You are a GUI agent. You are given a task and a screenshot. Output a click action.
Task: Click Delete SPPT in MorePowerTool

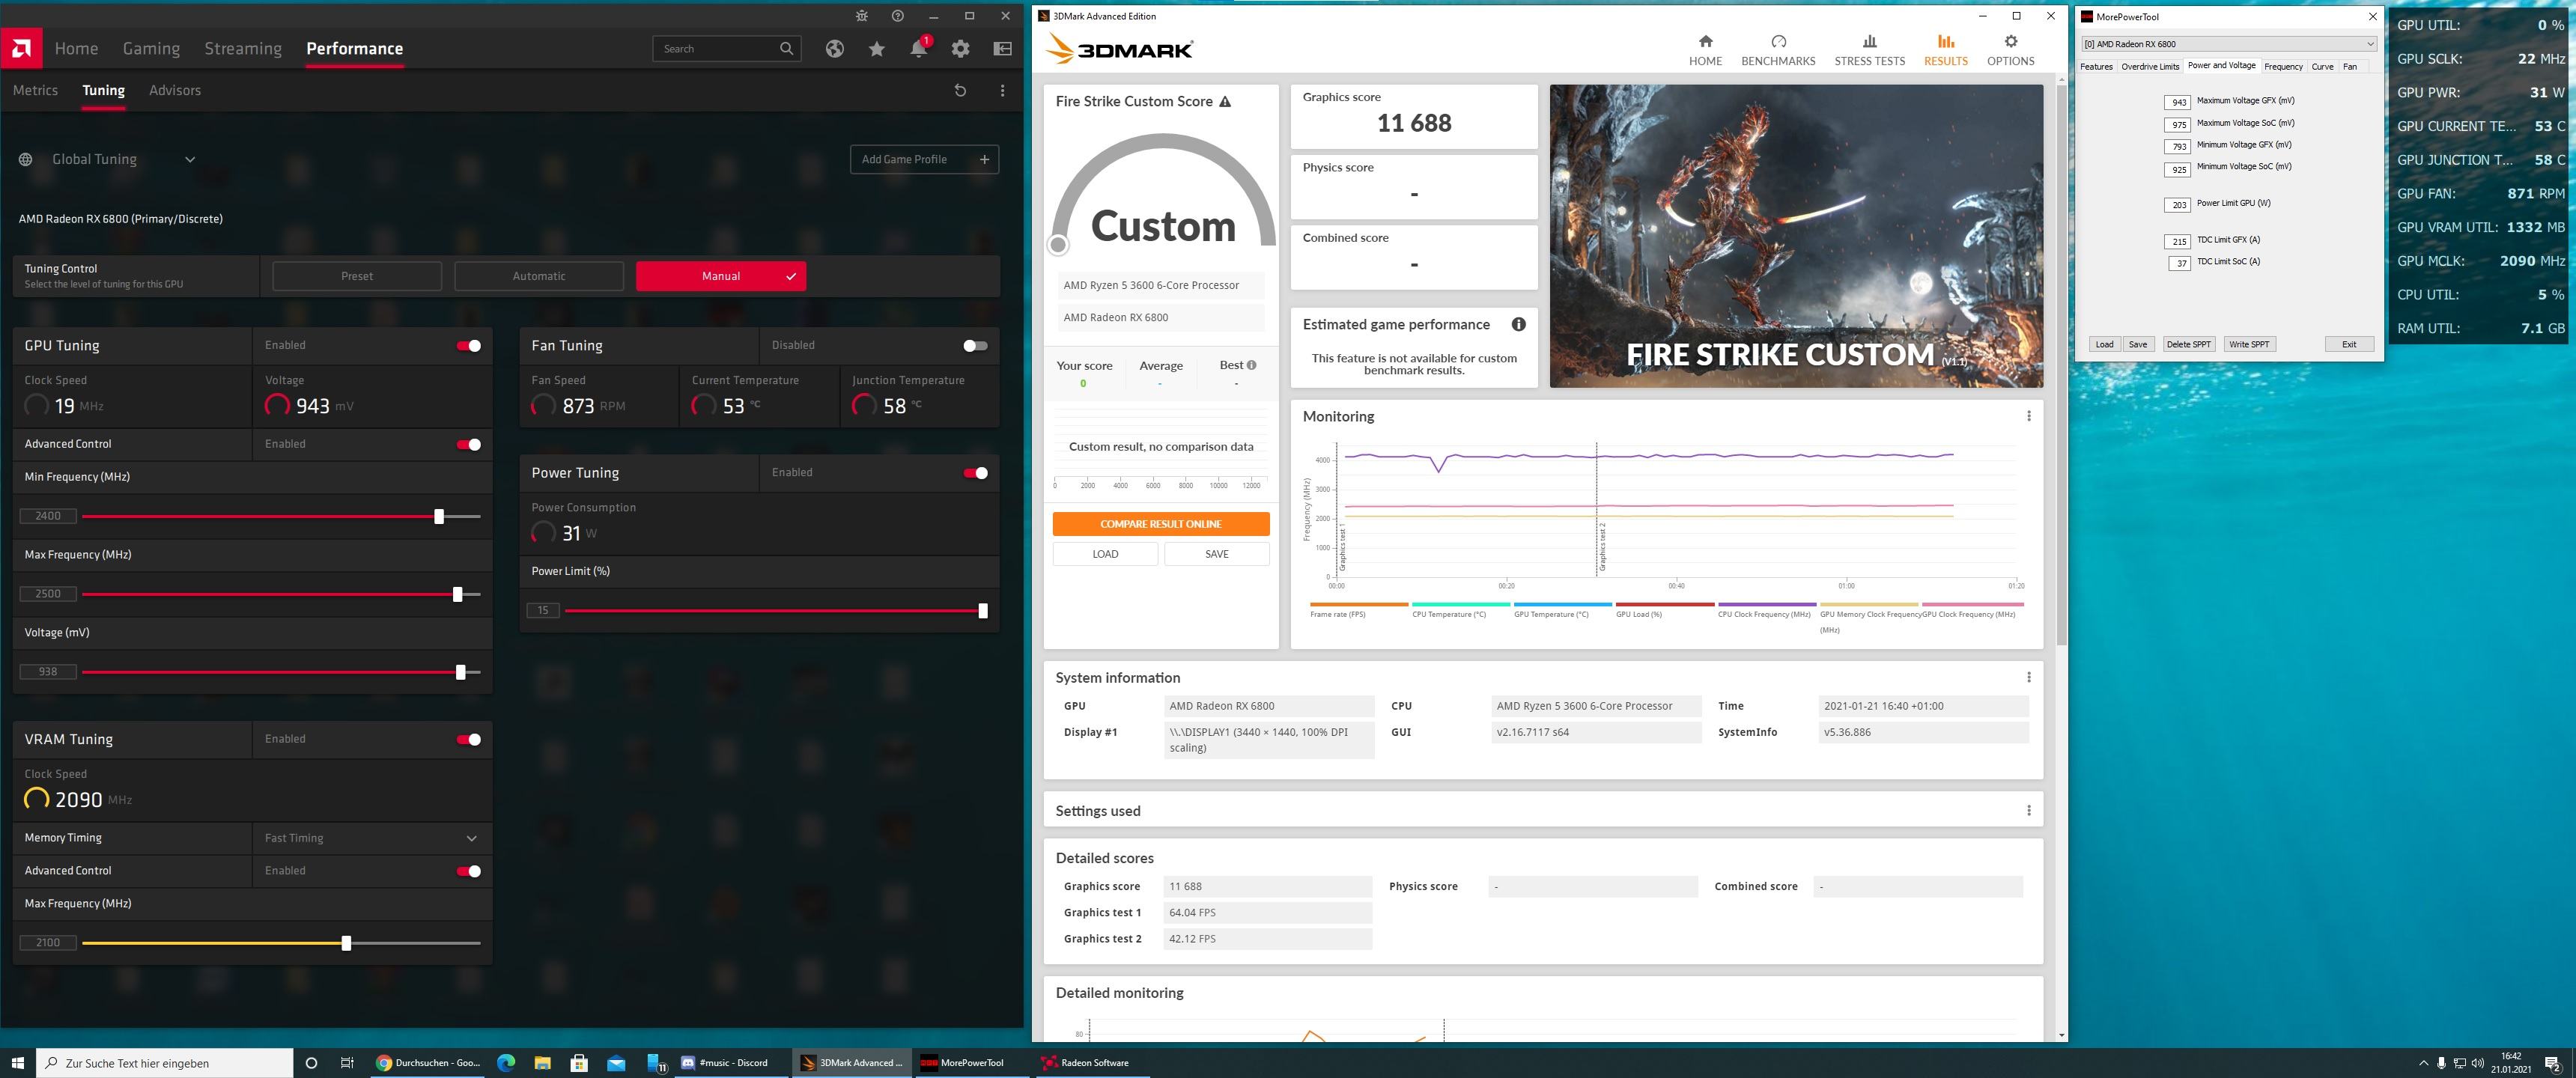[2188, 344]
